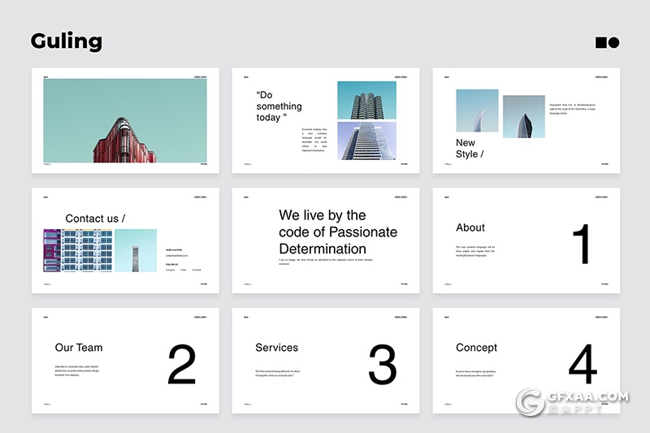Click the large number 3 on Services slide

[382, 365]
